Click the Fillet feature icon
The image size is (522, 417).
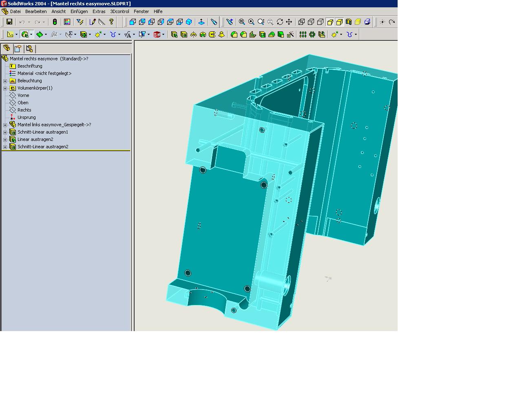(x=234, y=35)
